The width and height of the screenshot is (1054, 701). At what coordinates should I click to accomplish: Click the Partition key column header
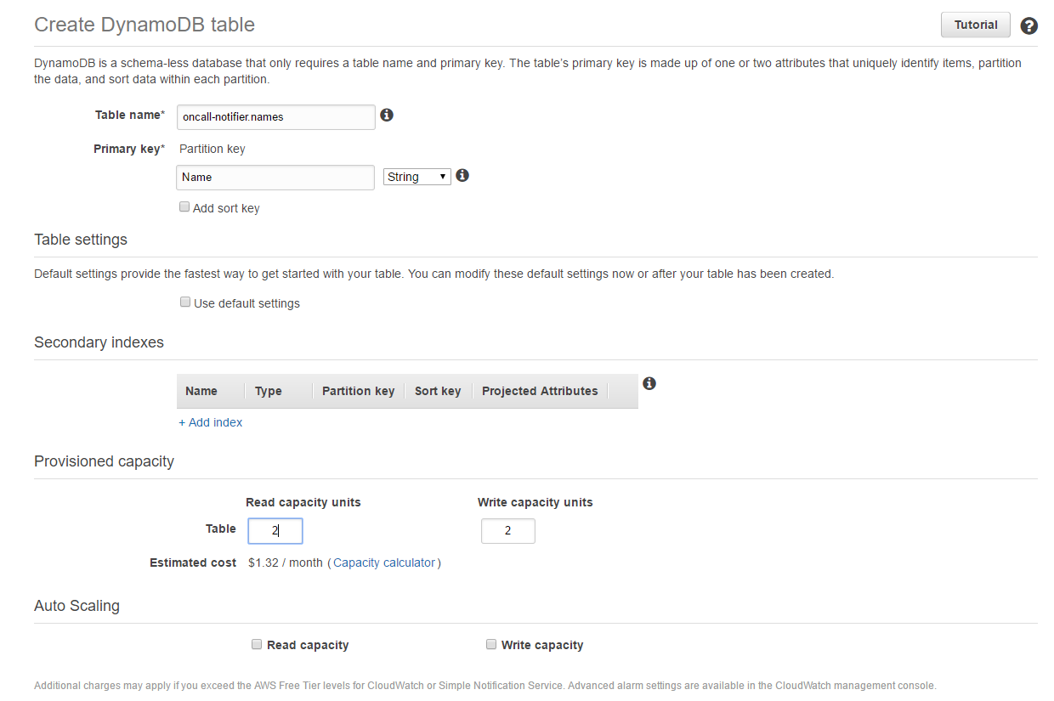pyautogui.click(x=358, y=391)
